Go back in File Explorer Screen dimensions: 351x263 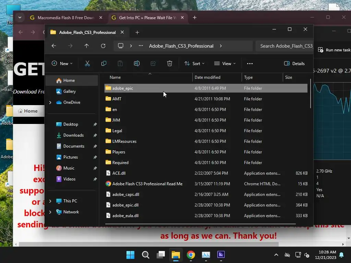point(54,46)
